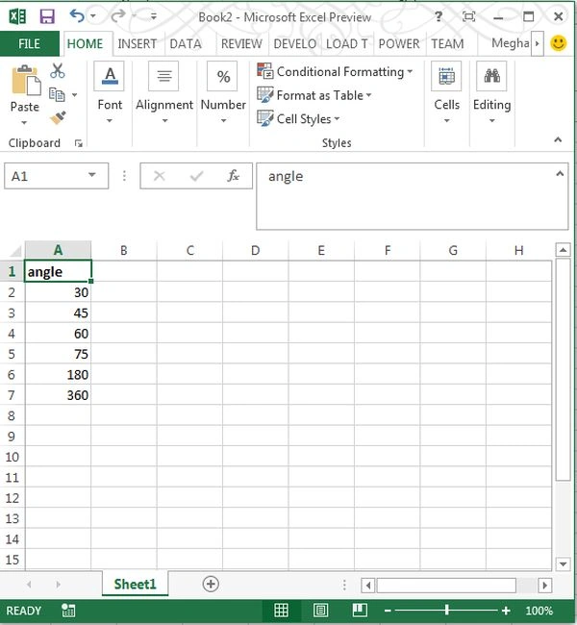Switch to Page Break Preview icon
577x625 pixels.
[x=360, y=610]
